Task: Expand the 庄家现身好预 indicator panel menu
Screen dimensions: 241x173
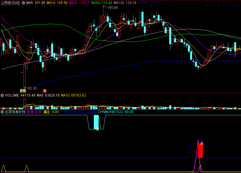Action: pyautogui.click(x=2, y=112)
